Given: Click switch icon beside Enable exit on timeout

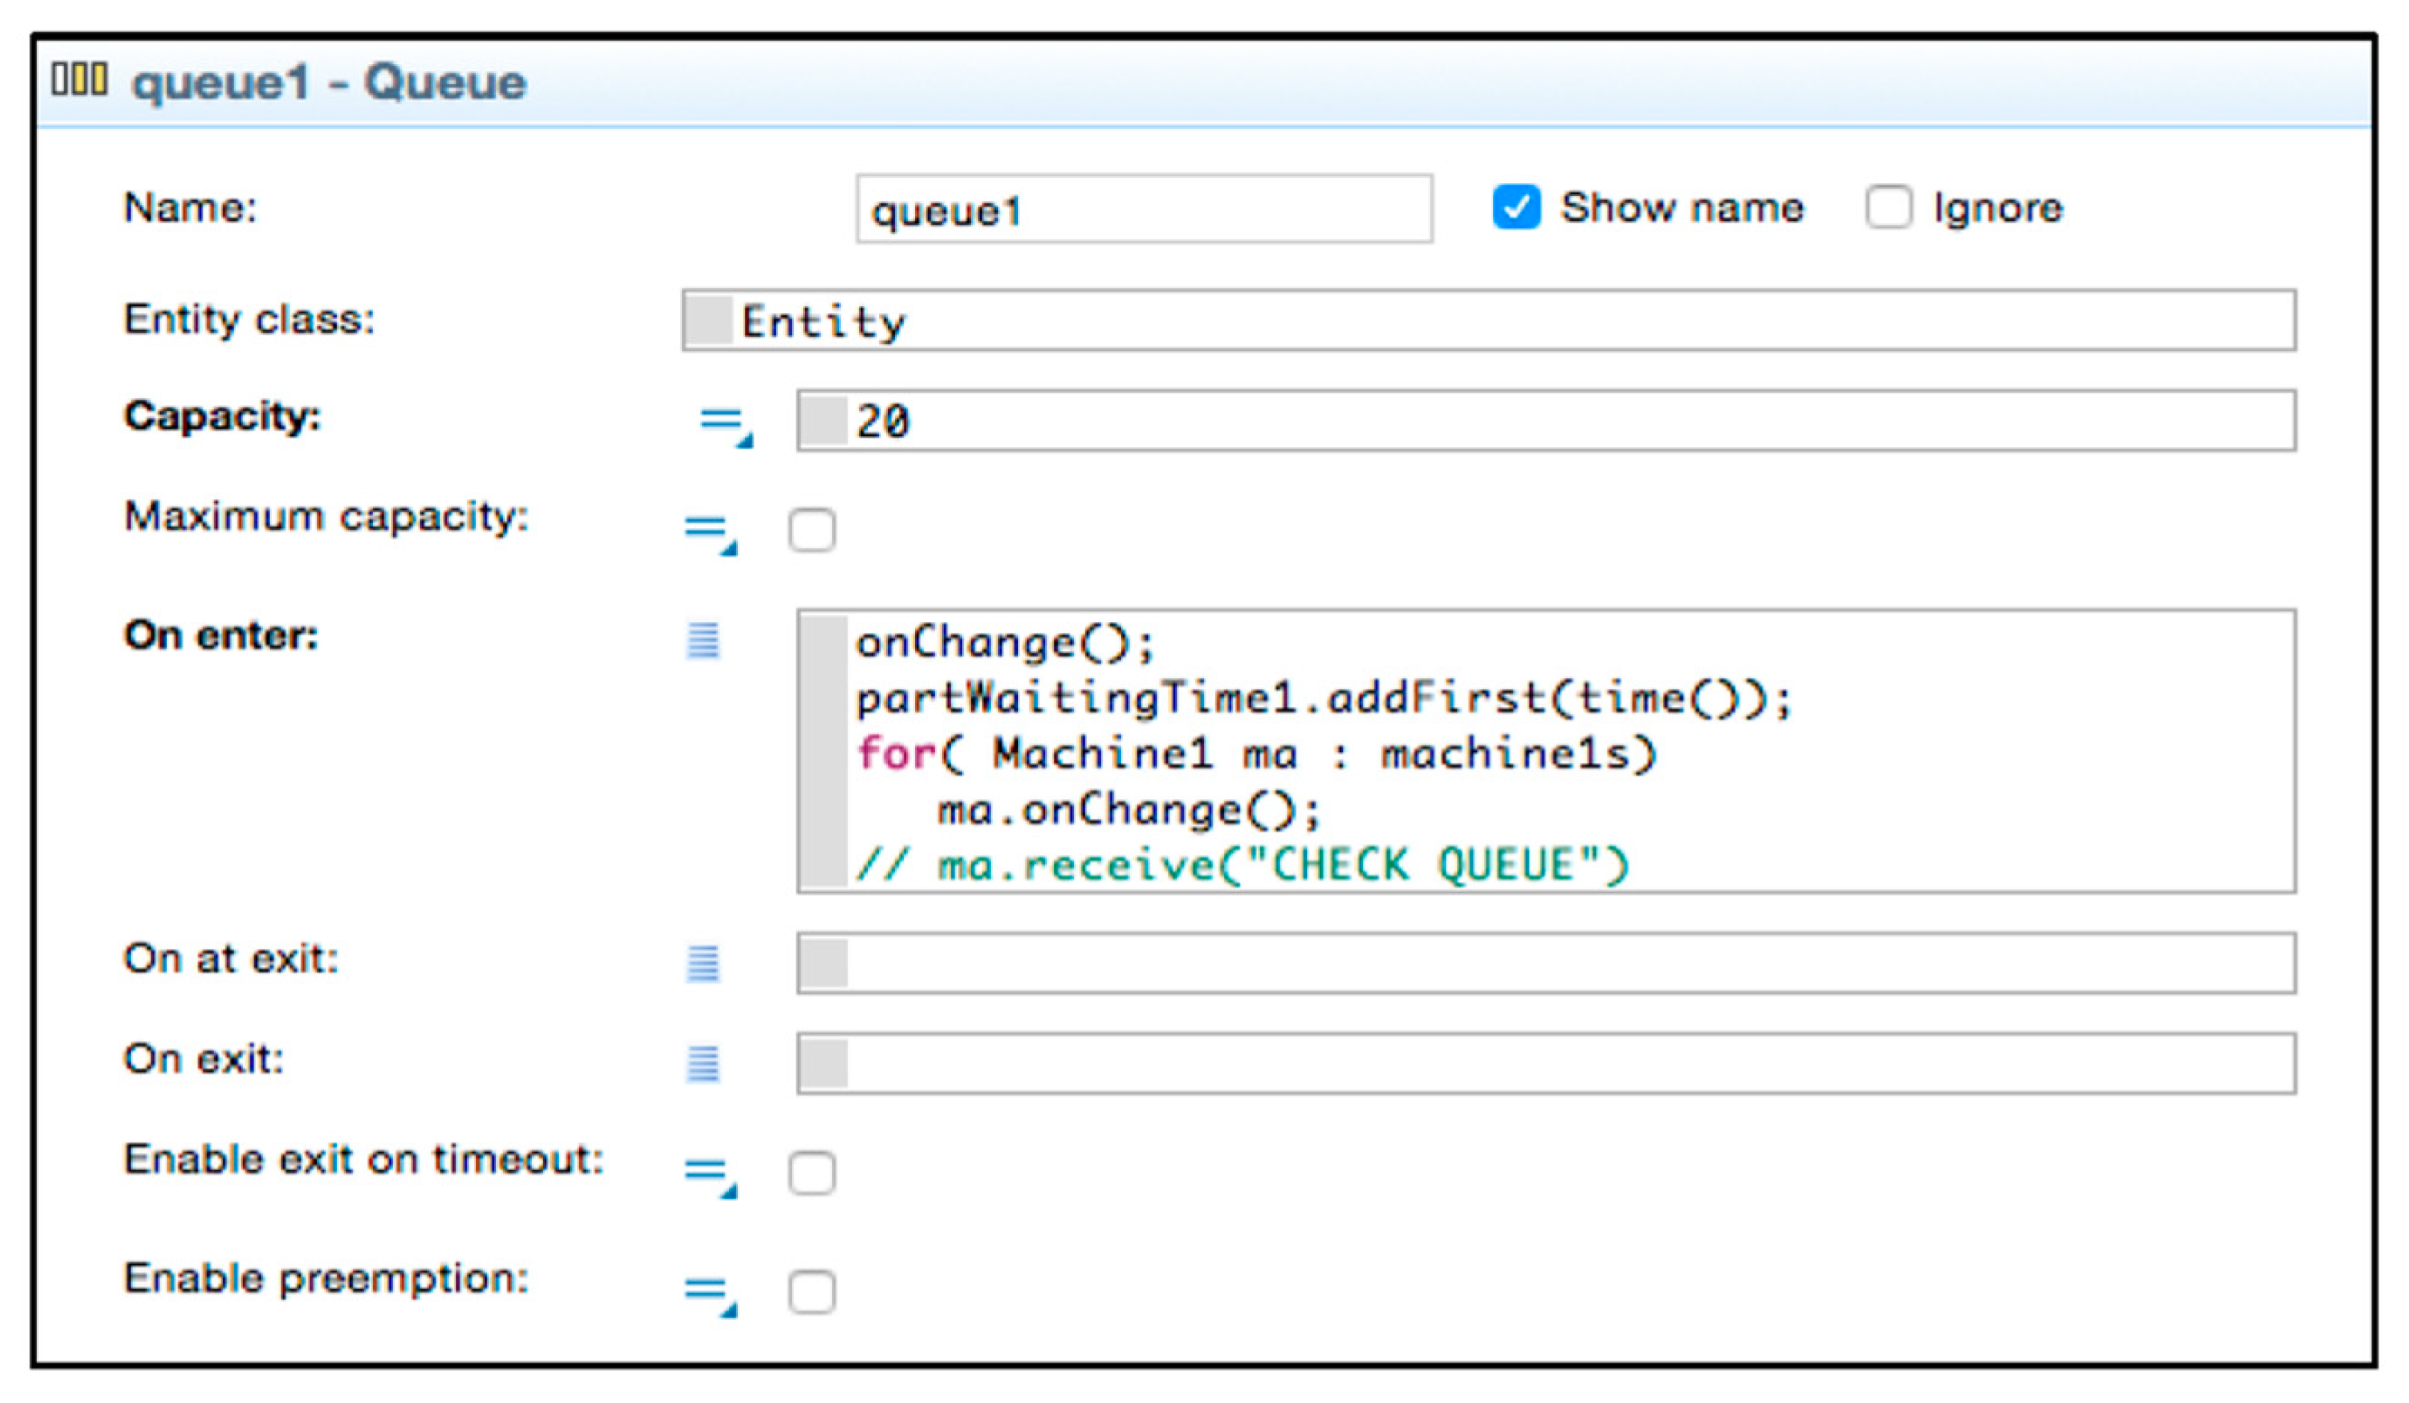Looking at the screenshot, I should click(x=710, y=1176).
